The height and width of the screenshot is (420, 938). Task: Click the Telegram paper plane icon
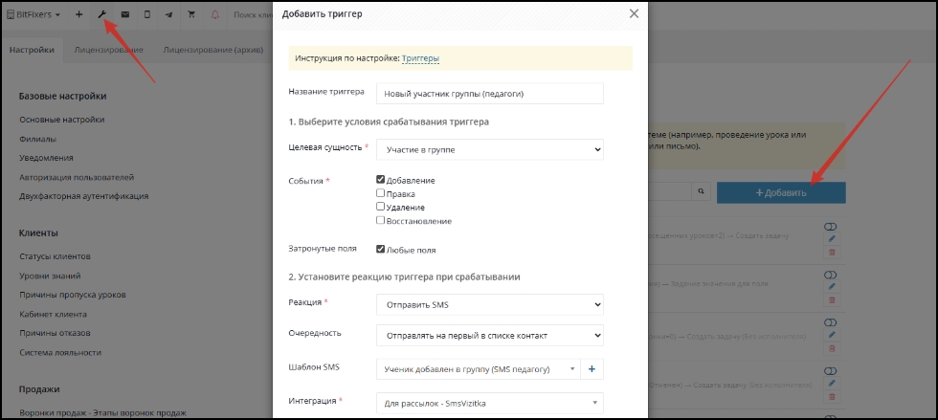click(x=169, y=14)
